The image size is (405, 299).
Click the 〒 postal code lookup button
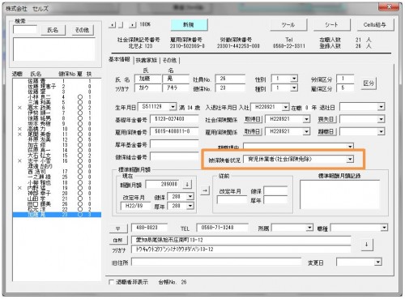click(x=118, y=229)
